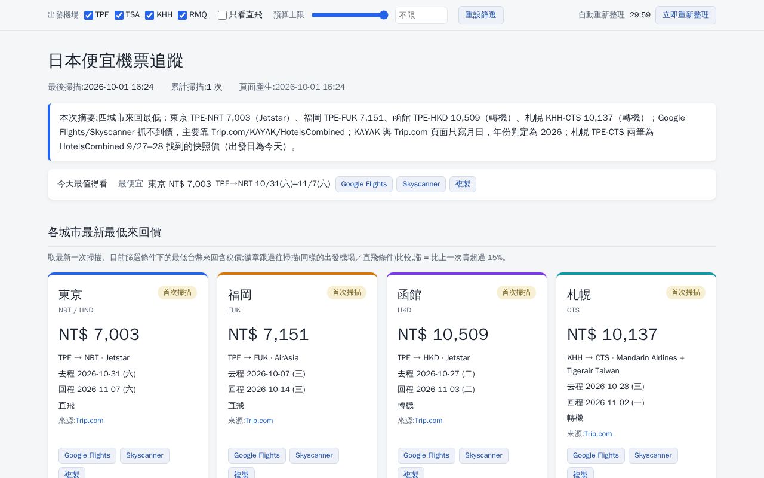The image size is (764, 478).
Task: Click 複製 in 今天最值得看 bar
Action: click(463, 184)
